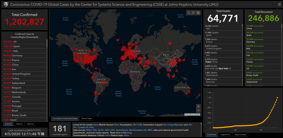Zoom out the map with minus button
This screenshot has width=283, height=138.
click(198, 111)
